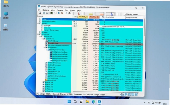
Task: Open File Explorer from the taskbar
Action: point(87,102)
